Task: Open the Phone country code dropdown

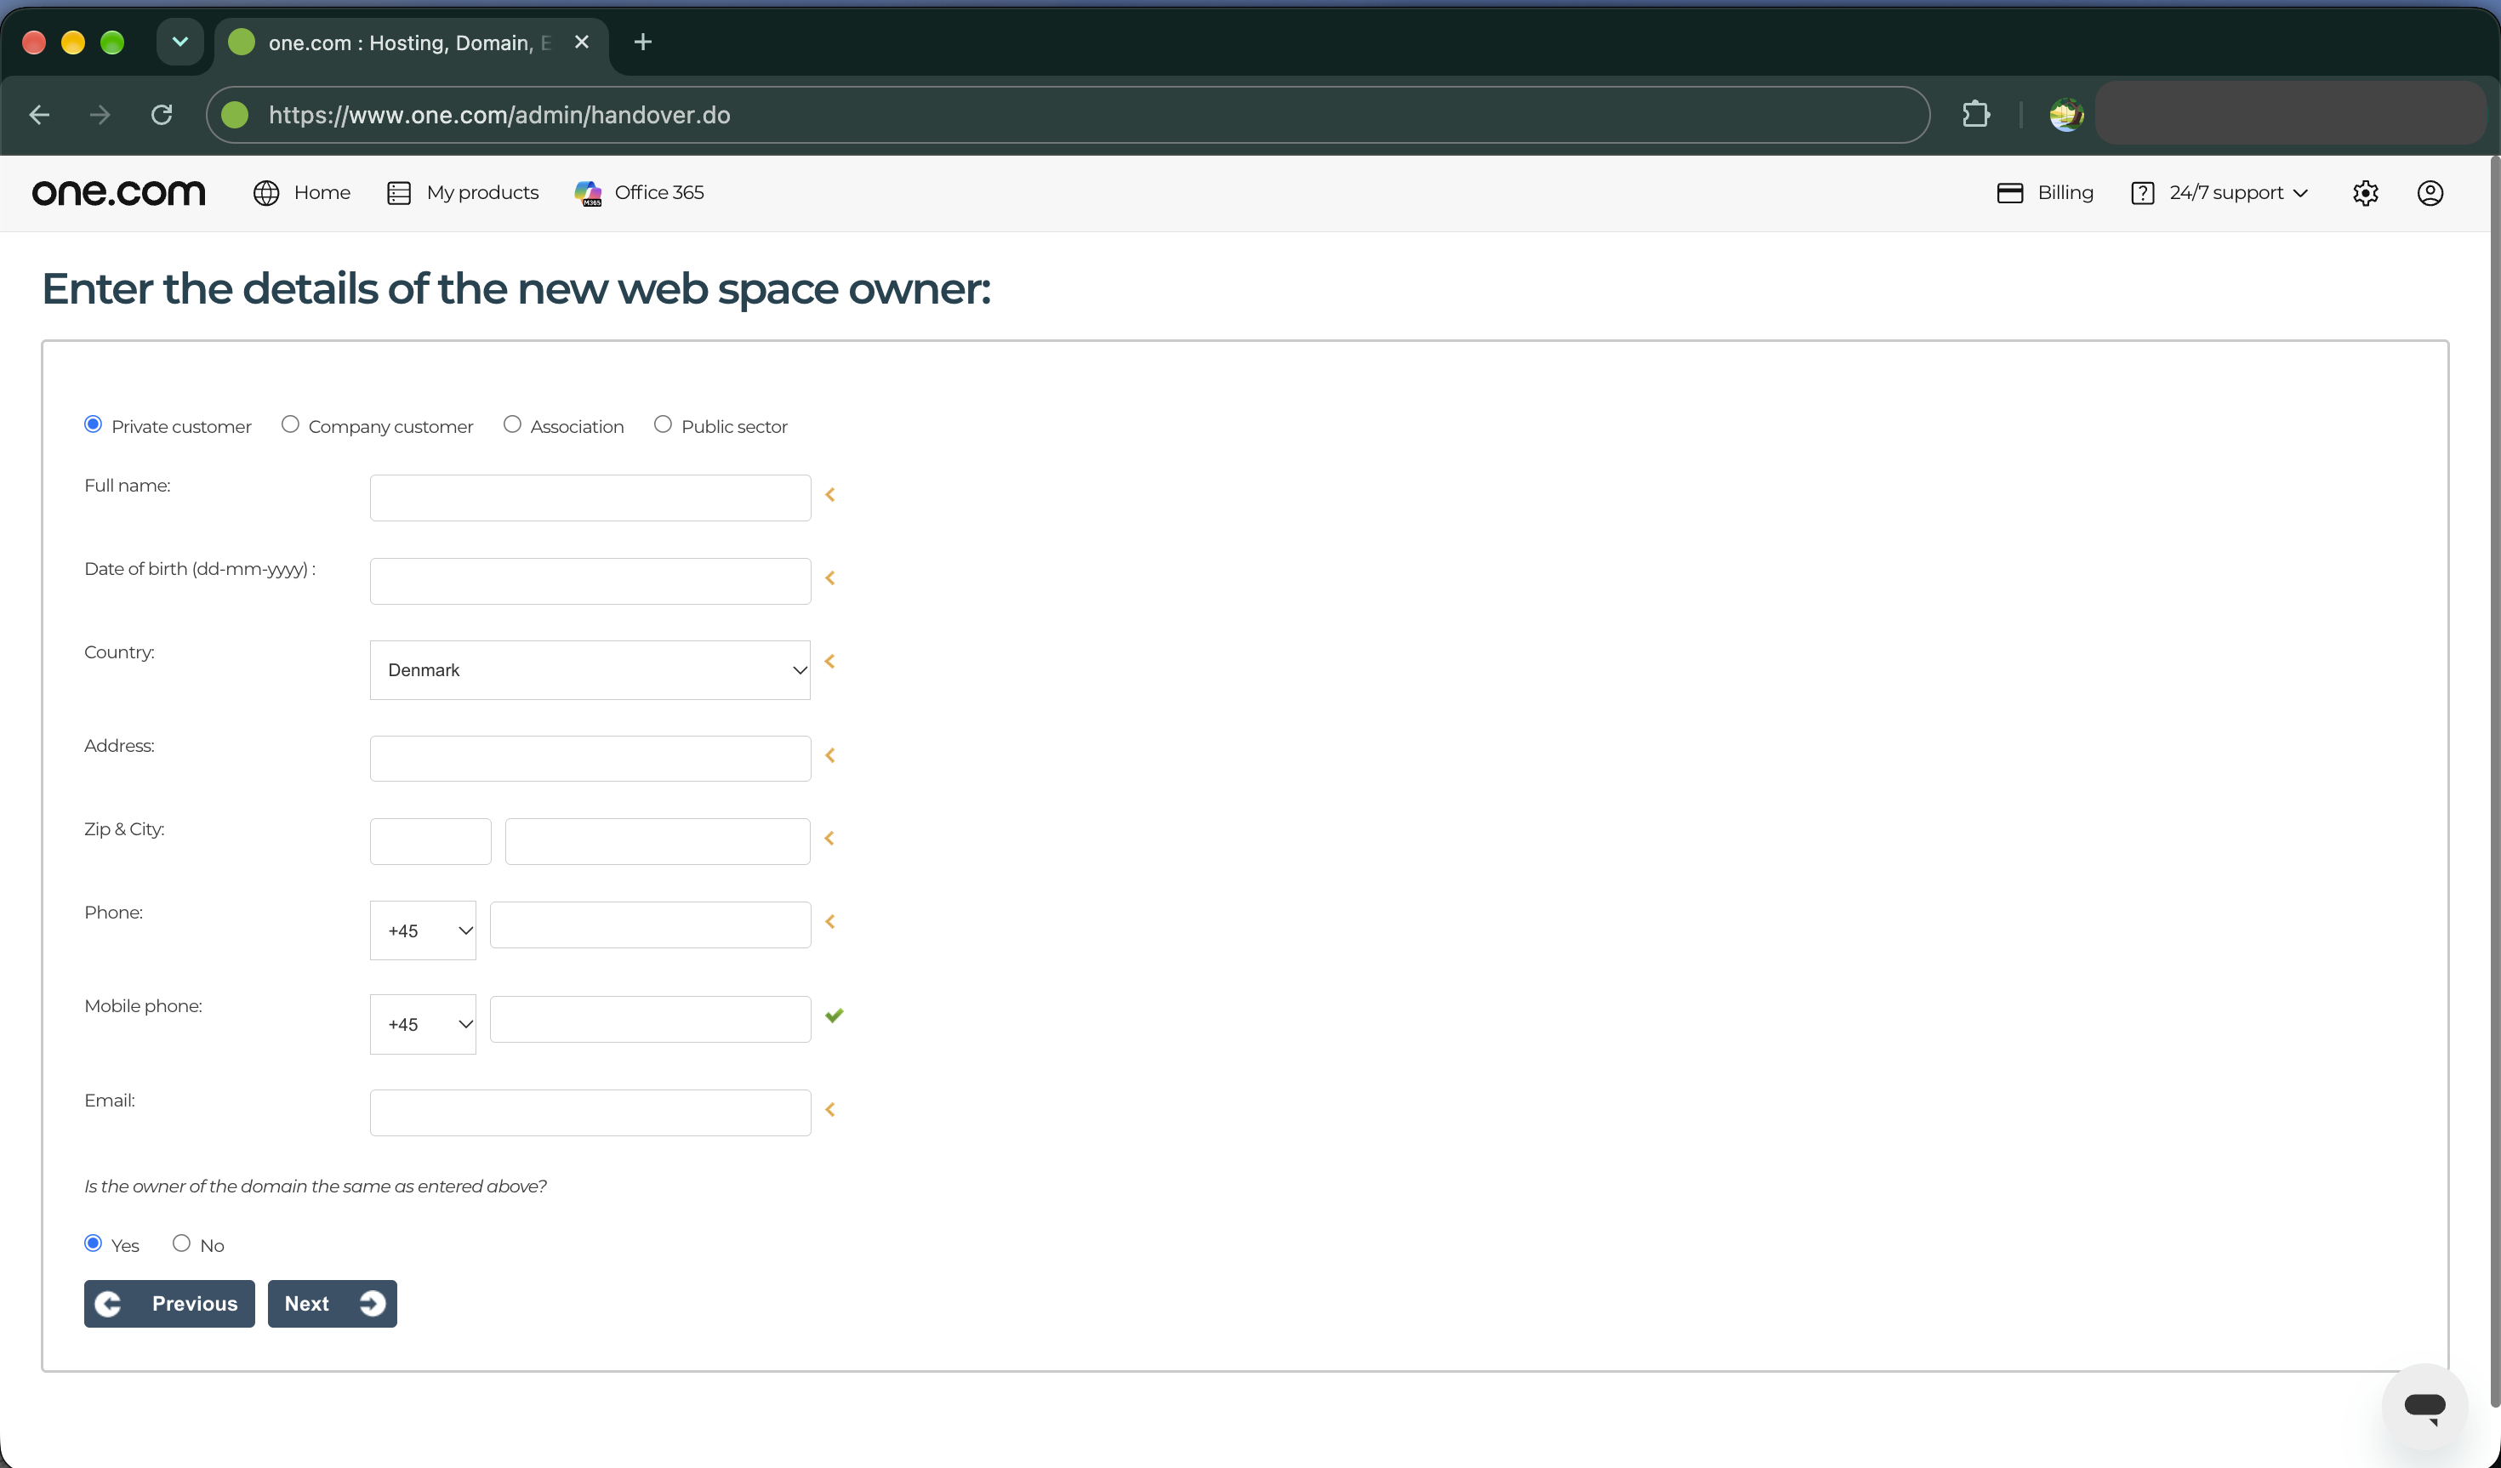Action: click(x=423, y=930)
